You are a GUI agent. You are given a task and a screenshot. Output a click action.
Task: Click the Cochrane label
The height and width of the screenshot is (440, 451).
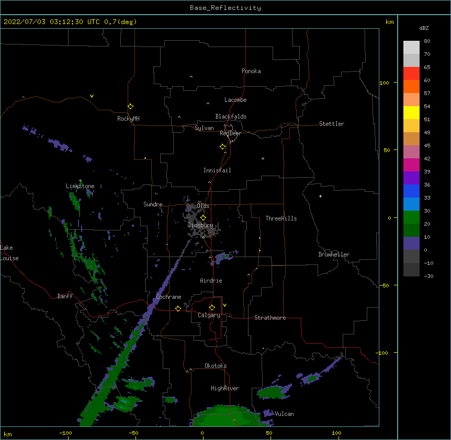pyautogui.click(x=168, y=297)
